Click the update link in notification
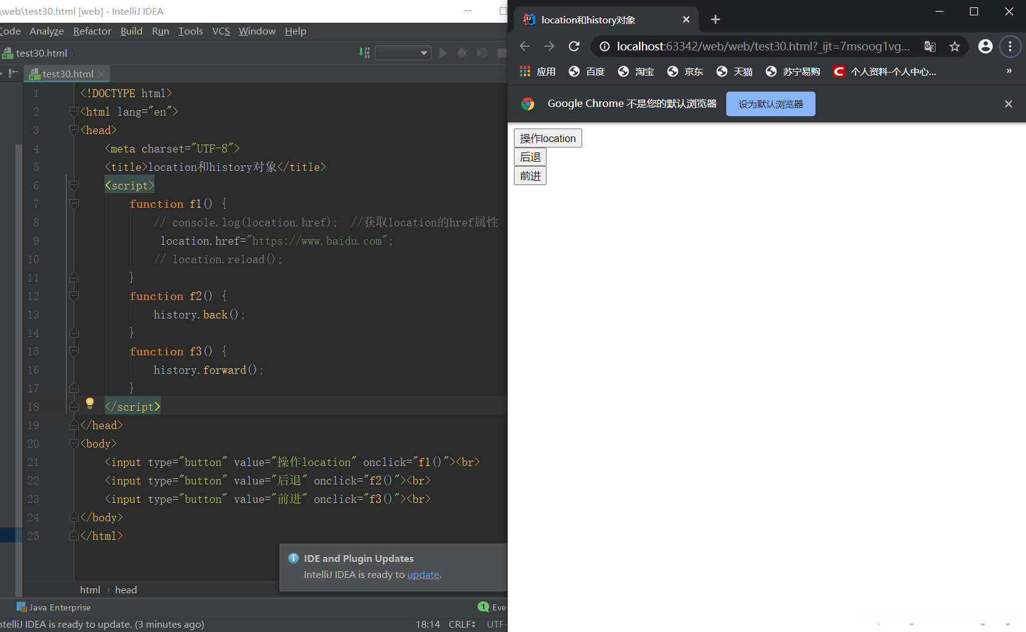This screenshot has height=632, width=1026. (x=423, y=574)
